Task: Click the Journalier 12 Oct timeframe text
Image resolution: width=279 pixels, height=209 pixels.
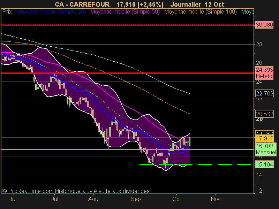Action: 197,5
